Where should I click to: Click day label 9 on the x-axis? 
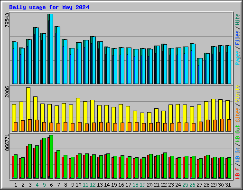pos(73,185)
